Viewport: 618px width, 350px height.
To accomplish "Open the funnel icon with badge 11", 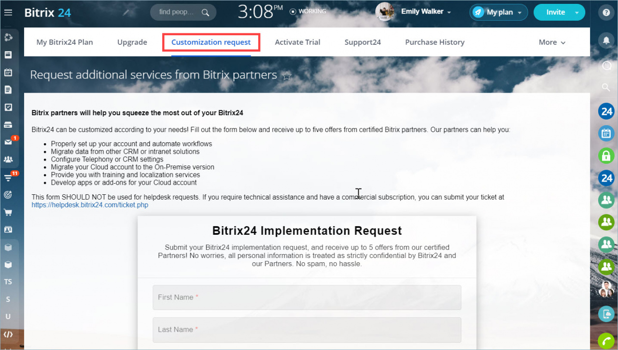I will point(8,177).
